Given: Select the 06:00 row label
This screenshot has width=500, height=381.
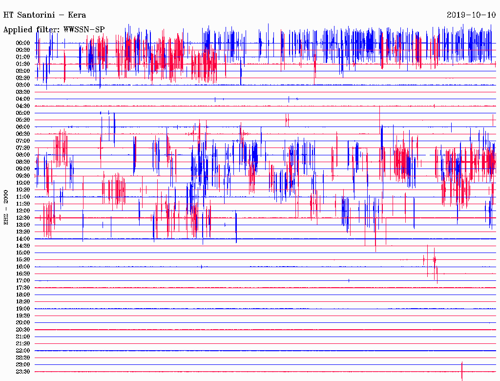Looking at the screenshot, I should tap(23, 127).
